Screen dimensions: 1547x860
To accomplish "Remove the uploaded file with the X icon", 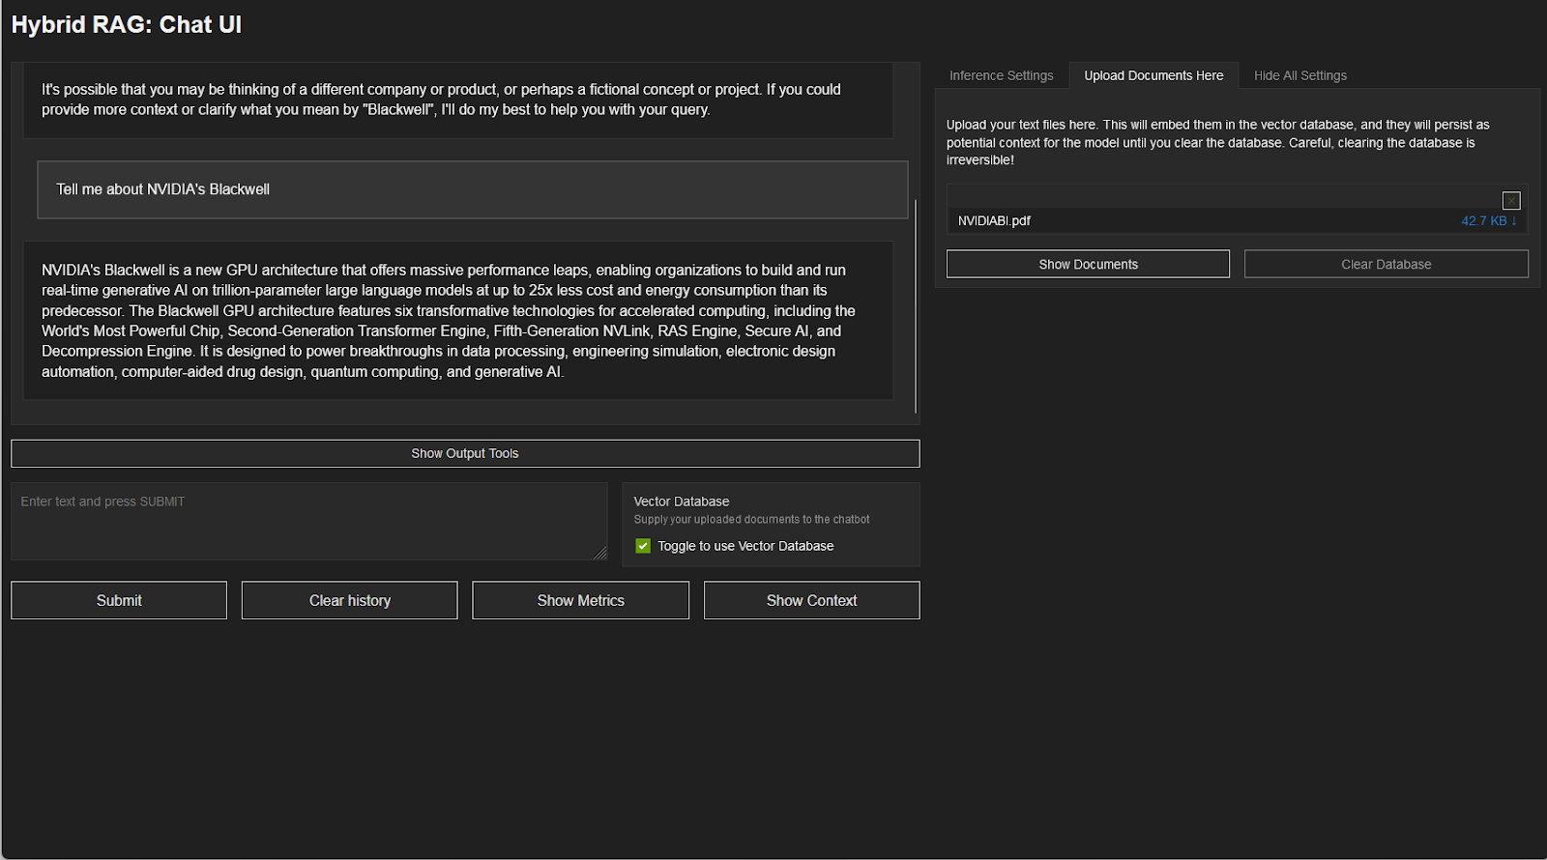I will click(x=1511, y=201).
